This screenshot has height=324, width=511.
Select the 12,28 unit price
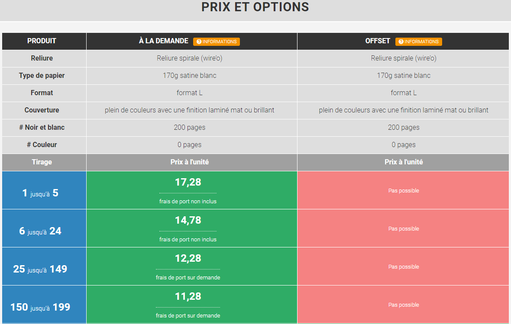(188, 258)
